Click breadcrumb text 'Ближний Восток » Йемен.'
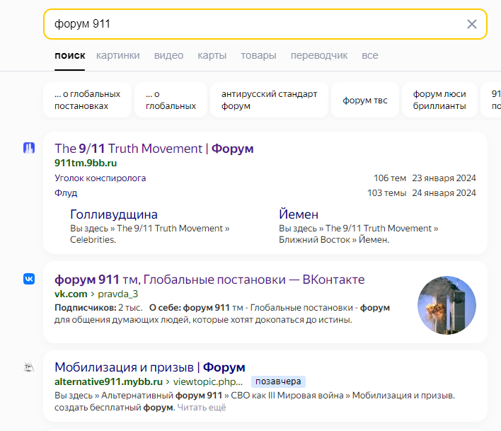The width and height of the screenshot is (501, 431). click(334, 240)
